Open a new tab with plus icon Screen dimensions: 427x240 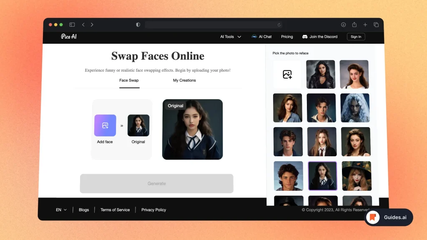[x=365, y=25]
